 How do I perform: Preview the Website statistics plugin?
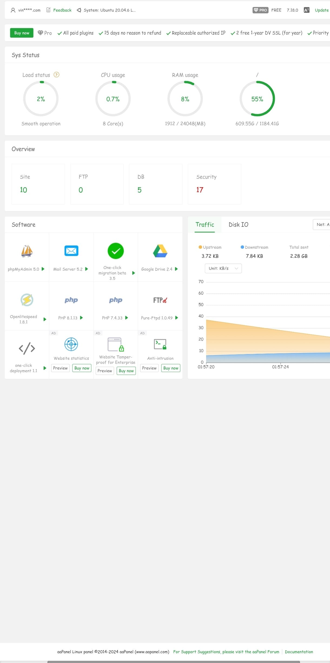click(x=60, y=368)
